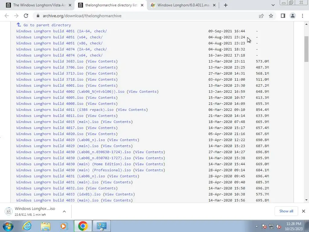Download build 4029 (Lab06_n).iso
309x232 pixels.
60,140
